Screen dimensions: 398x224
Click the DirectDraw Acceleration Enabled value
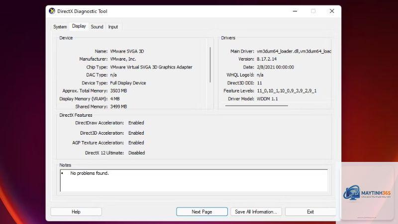[x=136, y=123]
